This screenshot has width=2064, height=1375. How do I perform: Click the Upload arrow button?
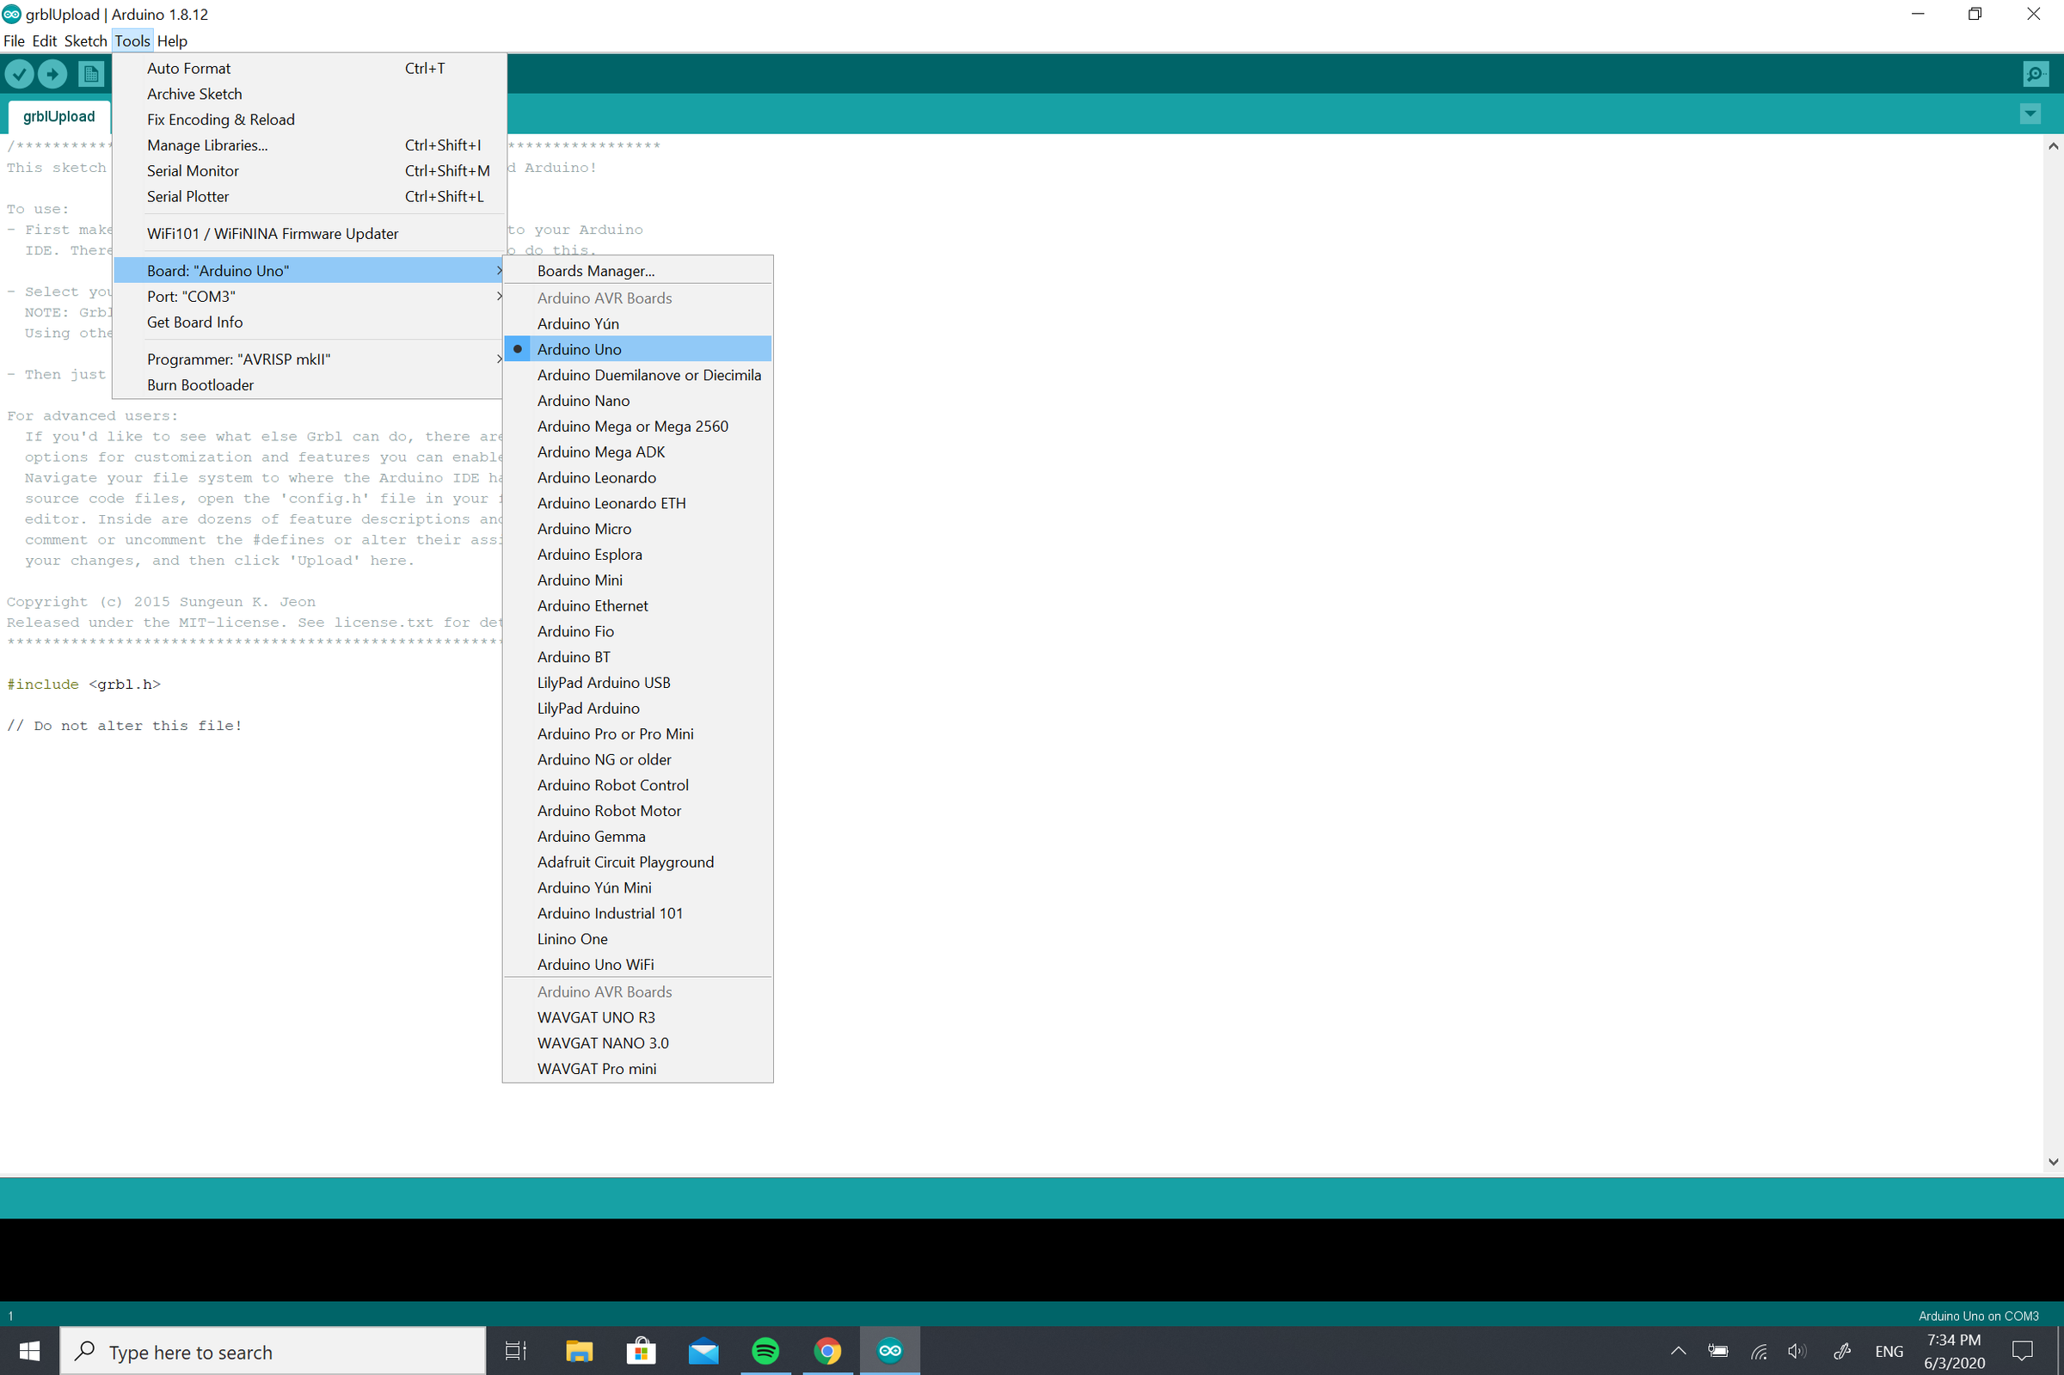point(52,74)
